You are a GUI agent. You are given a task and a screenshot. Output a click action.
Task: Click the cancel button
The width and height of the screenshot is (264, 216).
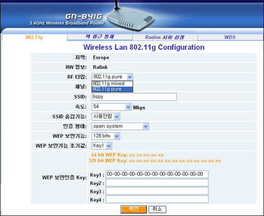(157, 209)
